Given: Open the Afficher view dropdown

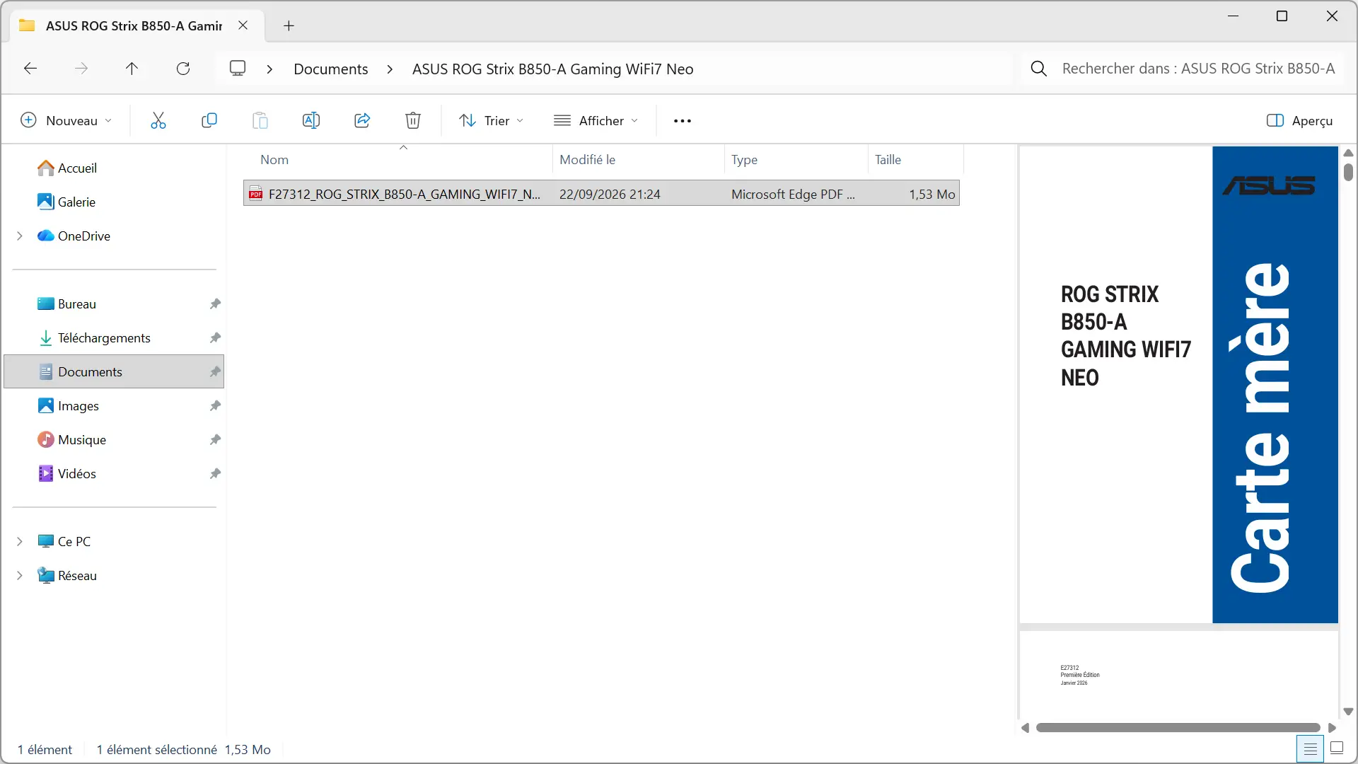Looking at the screenshot, I should (596, 120).
